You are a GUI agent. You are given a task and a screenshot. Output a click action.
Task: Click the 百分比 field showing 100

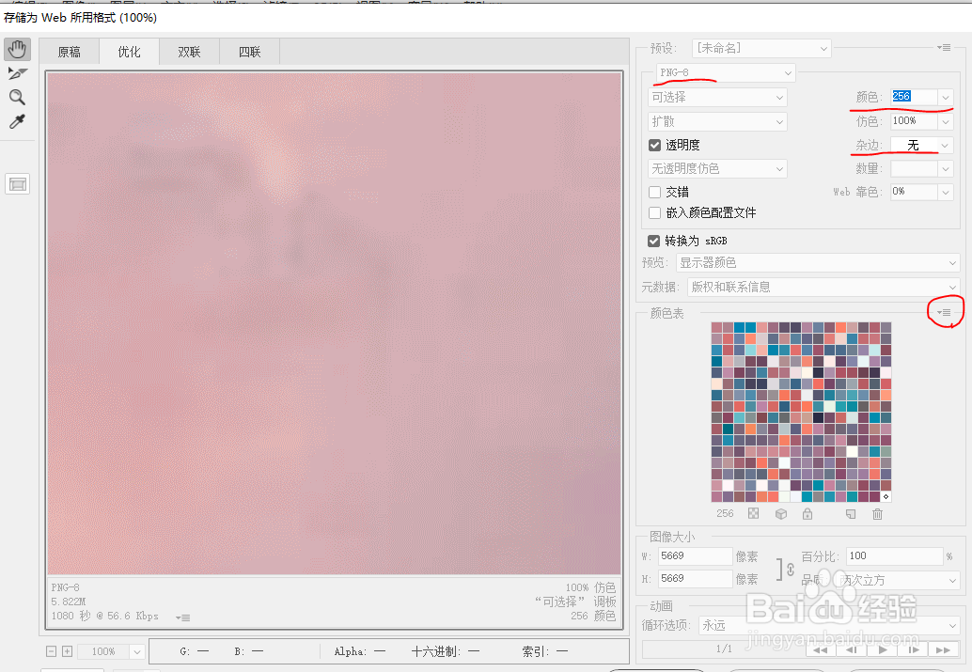[895, 556]
